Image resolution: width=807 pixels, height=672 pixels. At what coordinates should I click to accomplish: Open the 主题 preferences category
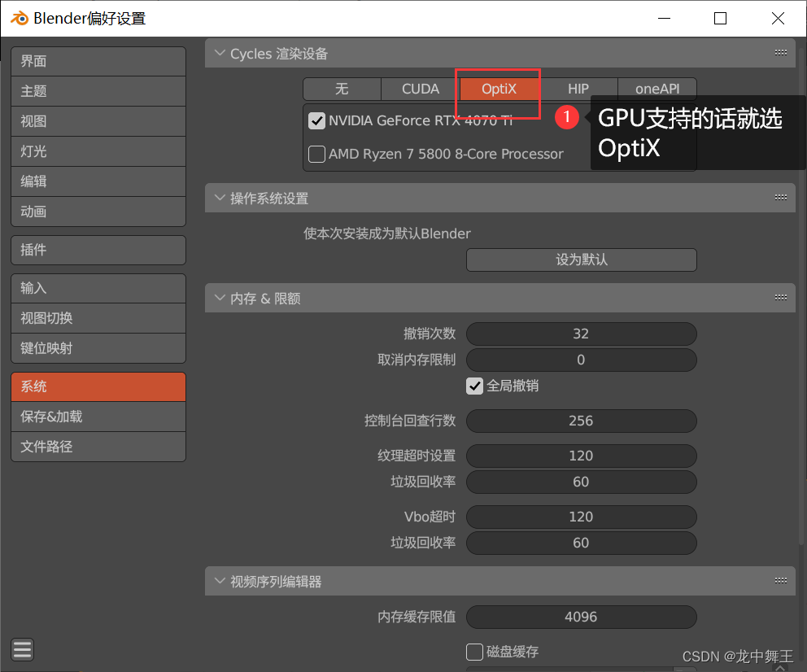point(98,92)
